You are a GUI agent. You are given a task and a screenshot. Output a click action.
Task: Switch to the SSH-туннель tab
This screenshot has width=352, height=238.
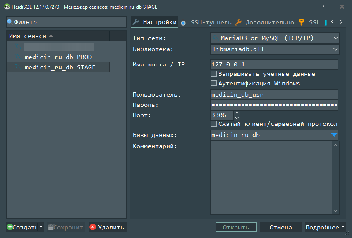click(x=206, y=22)
